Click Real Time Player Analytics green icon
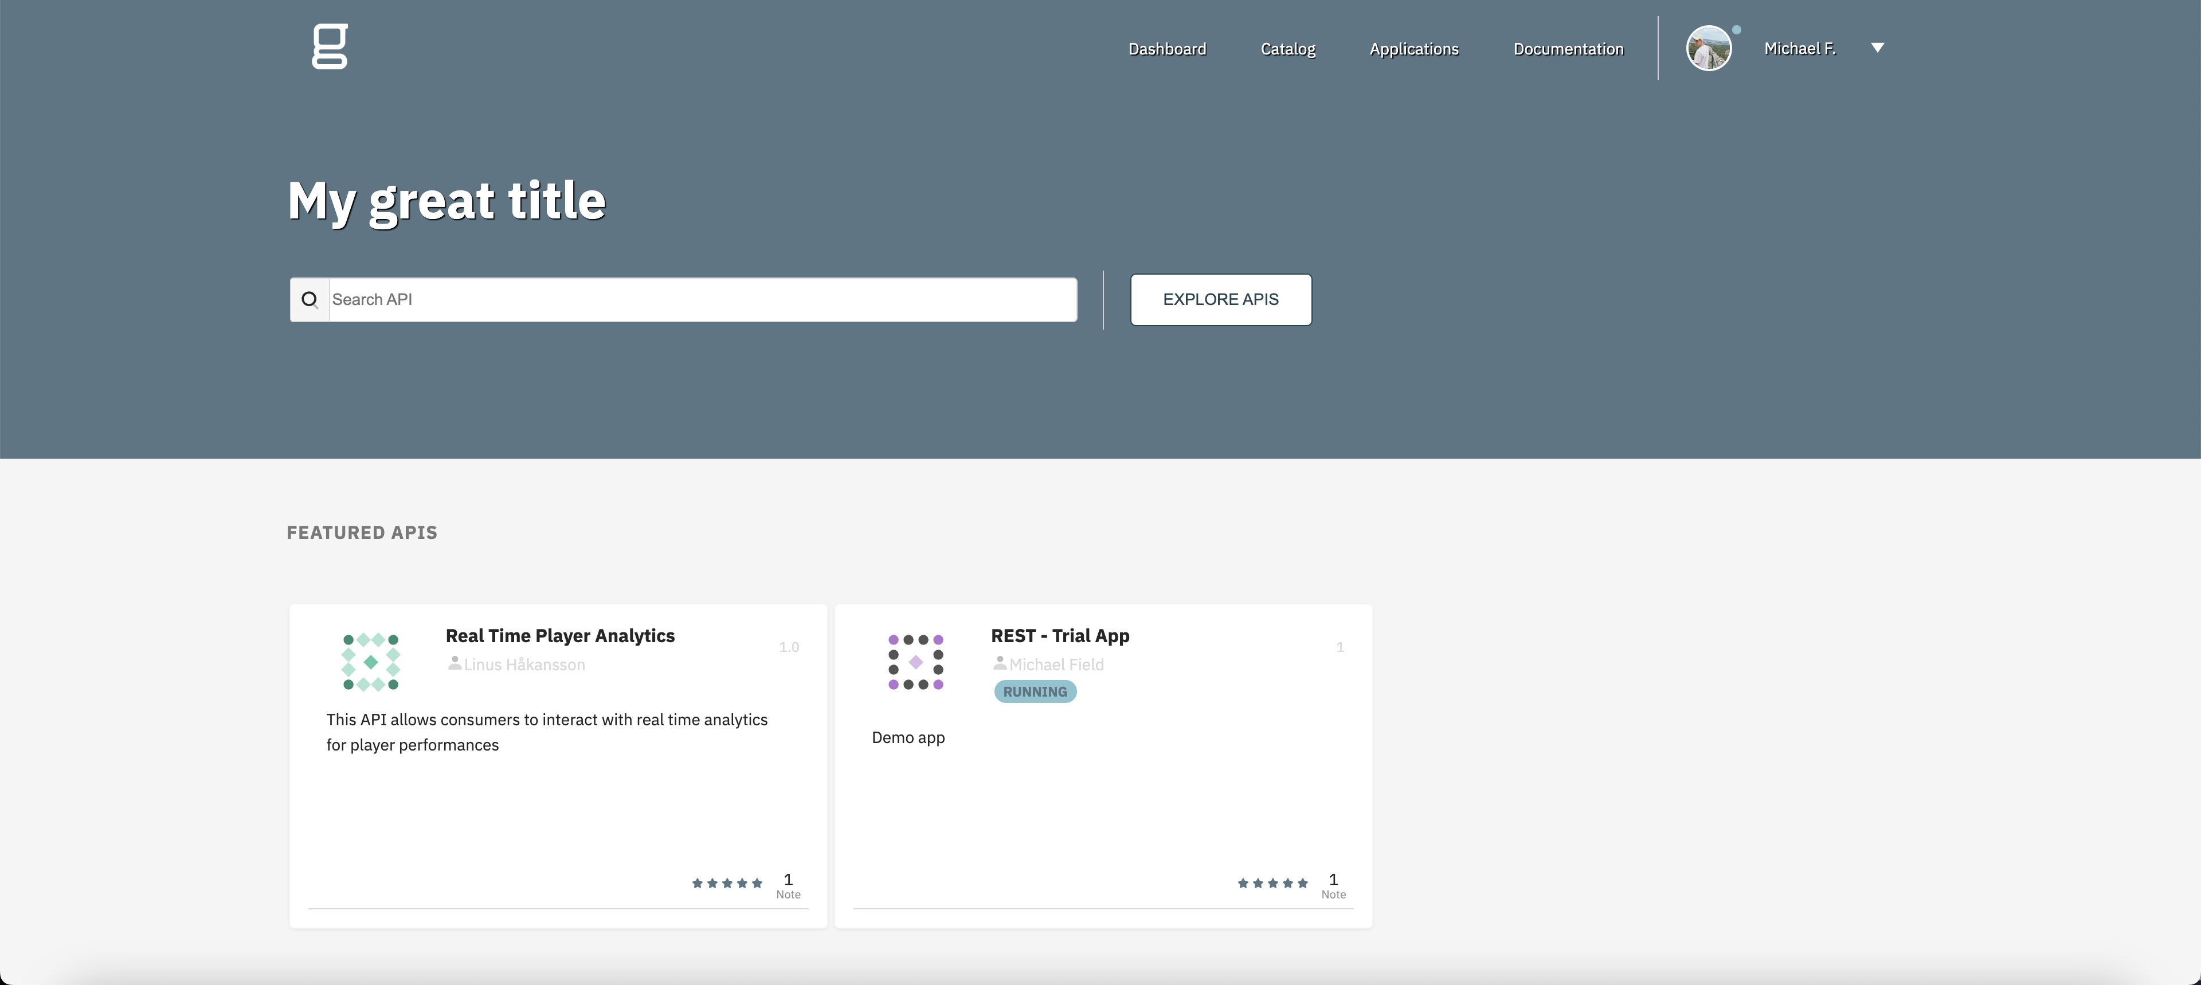Viewport: 2201px width, 985px height. [371, 662]
